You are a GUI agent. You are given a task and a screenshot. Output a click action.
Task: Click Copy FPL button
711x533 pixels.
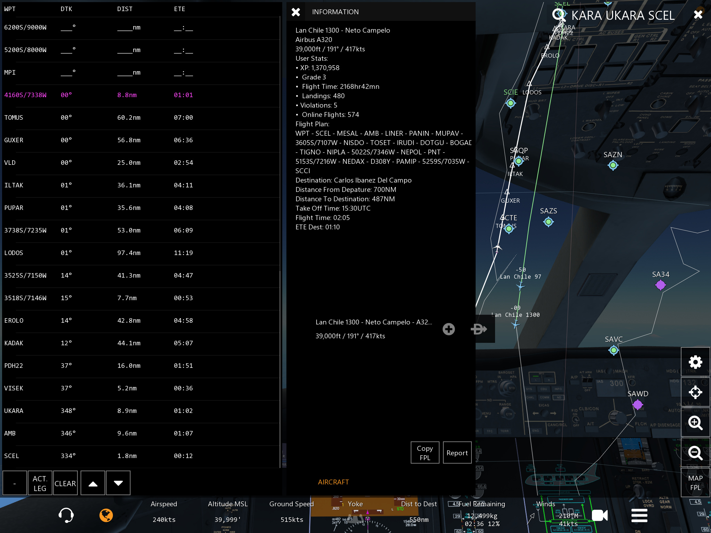425,452
